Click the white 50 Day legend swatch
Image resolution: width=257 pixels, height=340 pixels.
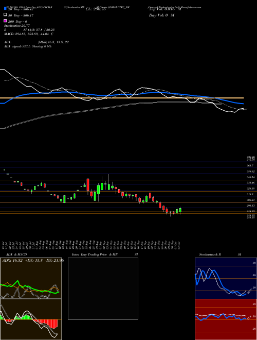tap(5, 15)
